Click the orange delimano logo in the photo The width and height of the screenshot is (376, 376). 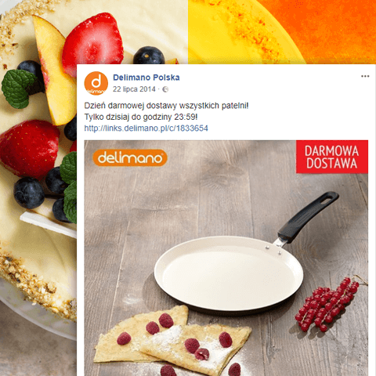[130, 157]
